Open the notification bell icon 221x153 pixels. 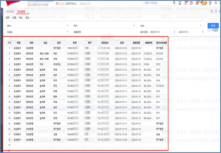pos(197,3)
